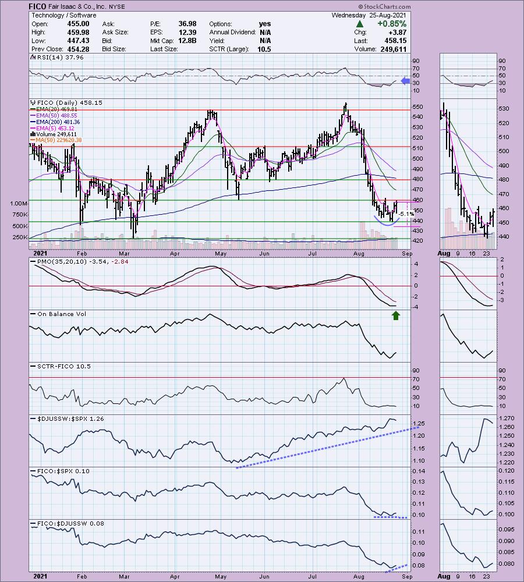
Task: Select the percent change +0.85%
Action: tap(392, 24)
